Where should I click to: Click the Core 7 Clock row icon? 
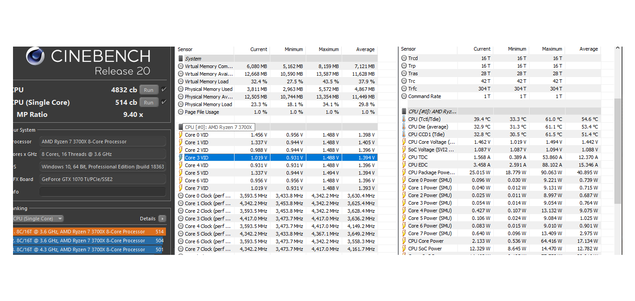181,249
